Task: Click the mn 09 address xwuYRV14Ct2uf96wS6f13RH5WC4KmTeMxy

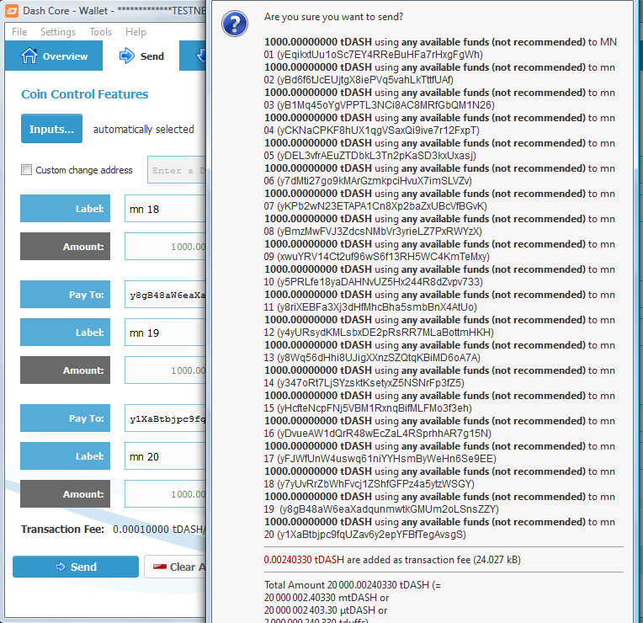Action: tap(384, 257)
